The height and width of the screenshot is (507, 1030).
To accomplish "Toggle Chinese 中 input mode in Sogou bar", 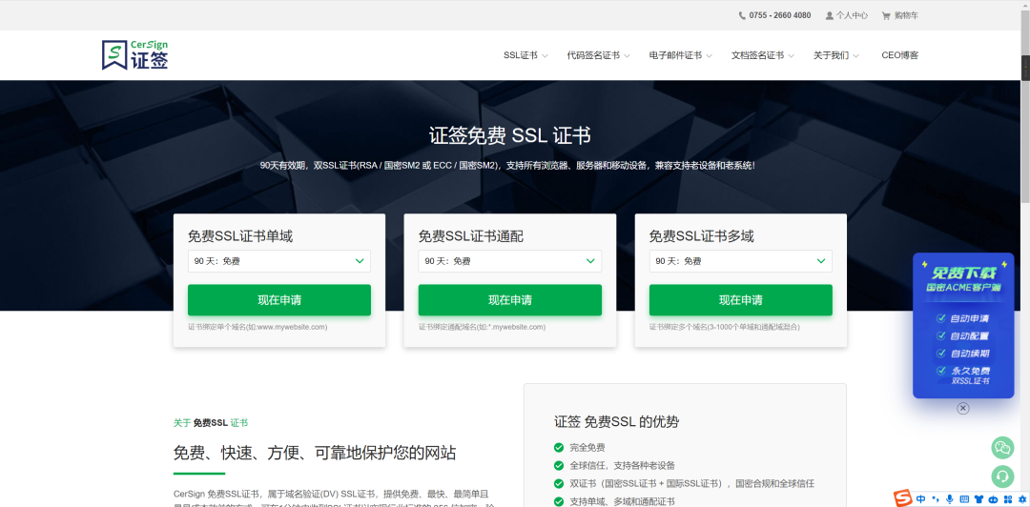I will (921, 499).
